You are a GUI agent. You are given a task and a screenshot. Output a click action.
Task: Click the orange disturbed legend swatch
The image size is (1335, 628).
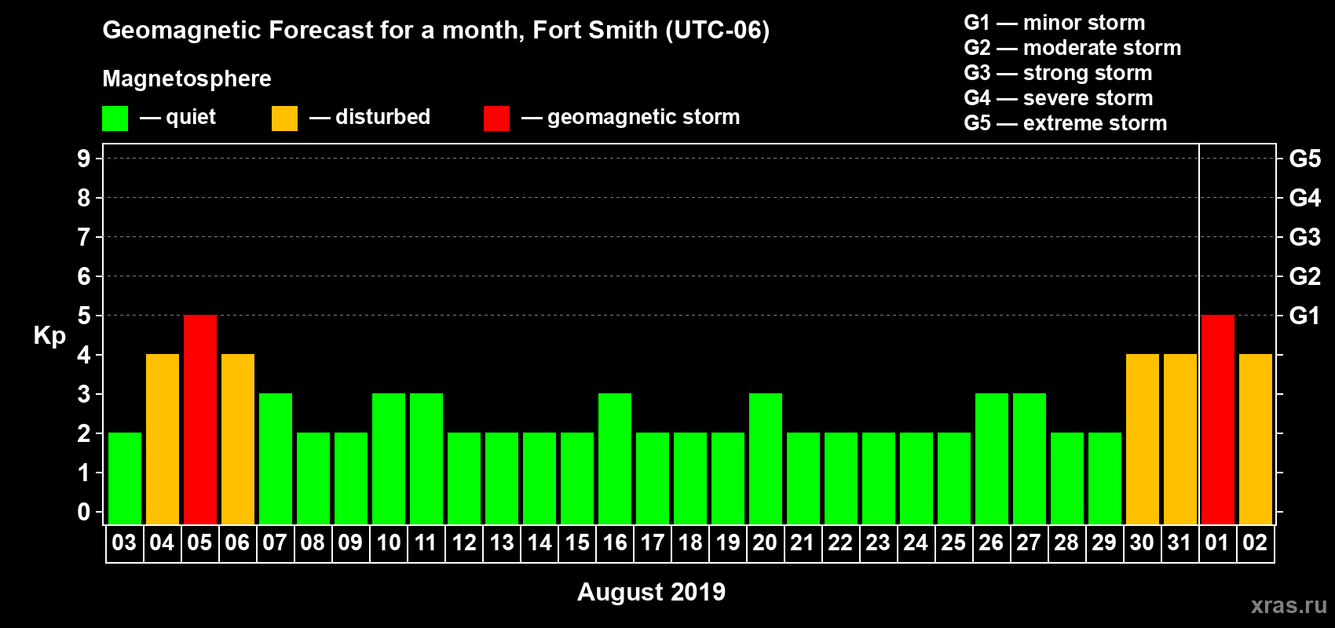coord(284,119)
